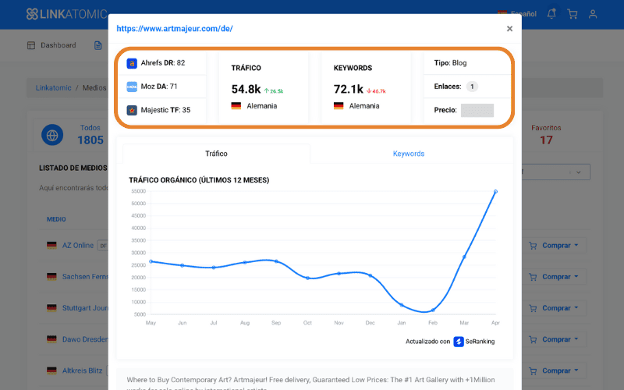
Task: Click the Tipo: Blog label
Action: click(450, 63)
